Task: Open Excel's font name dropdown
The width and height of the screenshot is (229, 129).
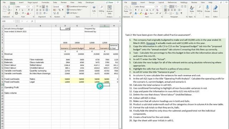Action: coord(26,7)
